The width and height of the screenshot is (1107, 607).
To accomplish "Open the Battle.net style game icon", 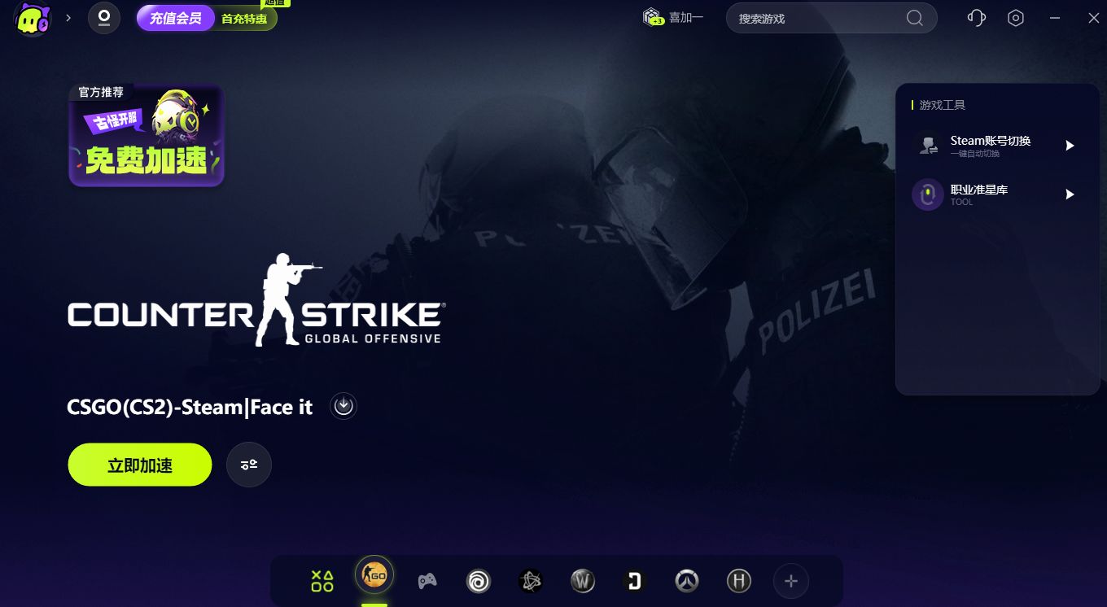I will pos(531,580).
